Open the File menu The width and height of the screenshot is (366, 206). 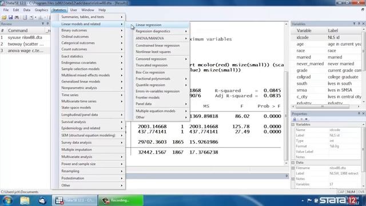pos(6,10)
